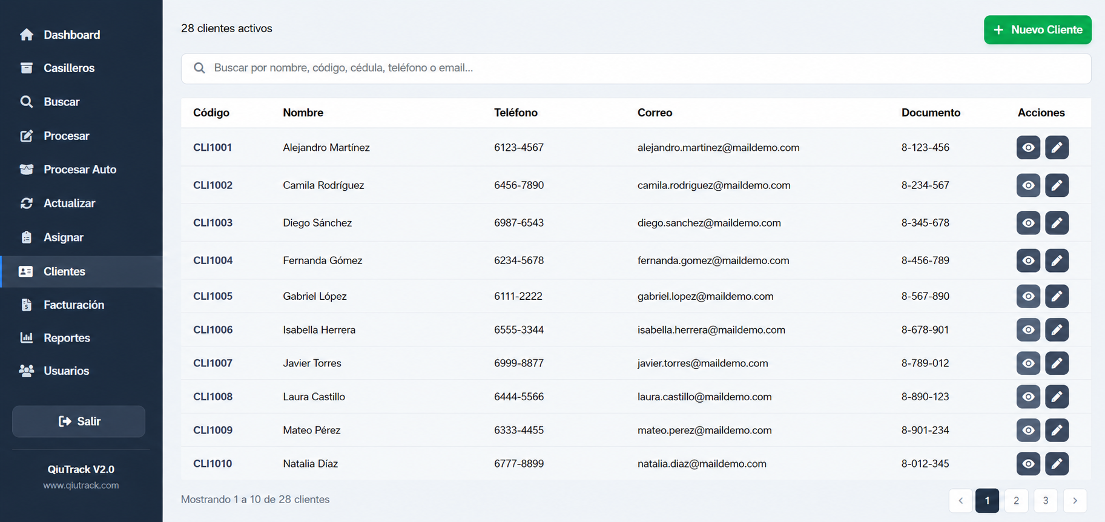Screen dimensions: 1105x522
Task: Click the name Mateo Pérez
Action: click(312, 430)
